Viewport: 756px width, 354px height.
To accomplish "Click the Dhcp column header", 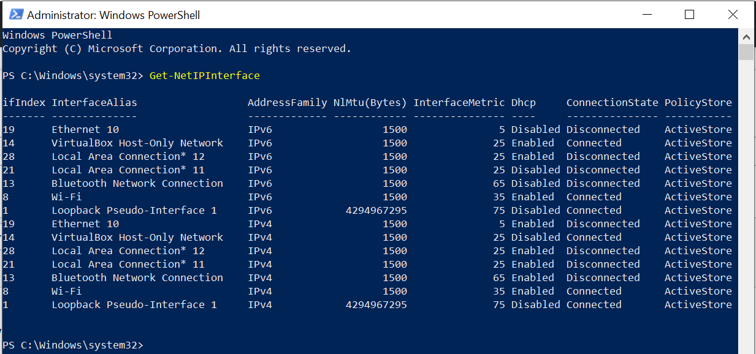I will click(x=523, y=102).
